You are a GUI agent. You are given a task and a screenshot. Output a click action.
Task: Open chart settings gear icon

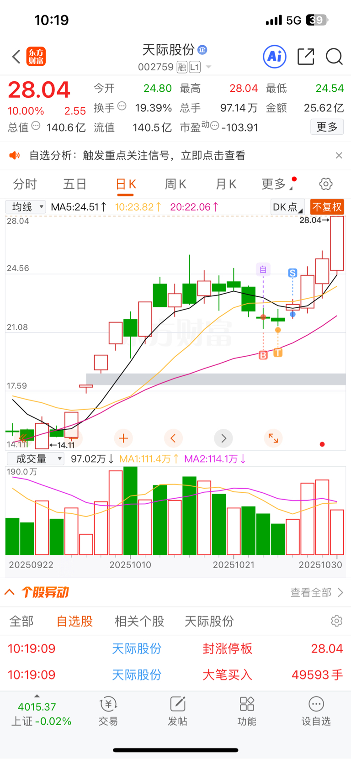(326, 184)
